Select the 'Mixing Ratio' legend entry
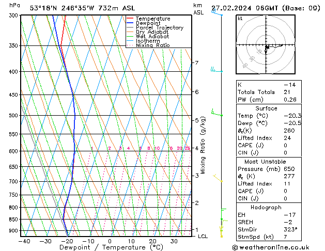 click(153, 45)
